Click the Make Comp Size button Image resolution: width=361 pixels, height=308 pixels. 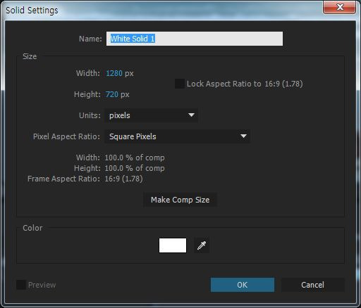click(180, 200)
